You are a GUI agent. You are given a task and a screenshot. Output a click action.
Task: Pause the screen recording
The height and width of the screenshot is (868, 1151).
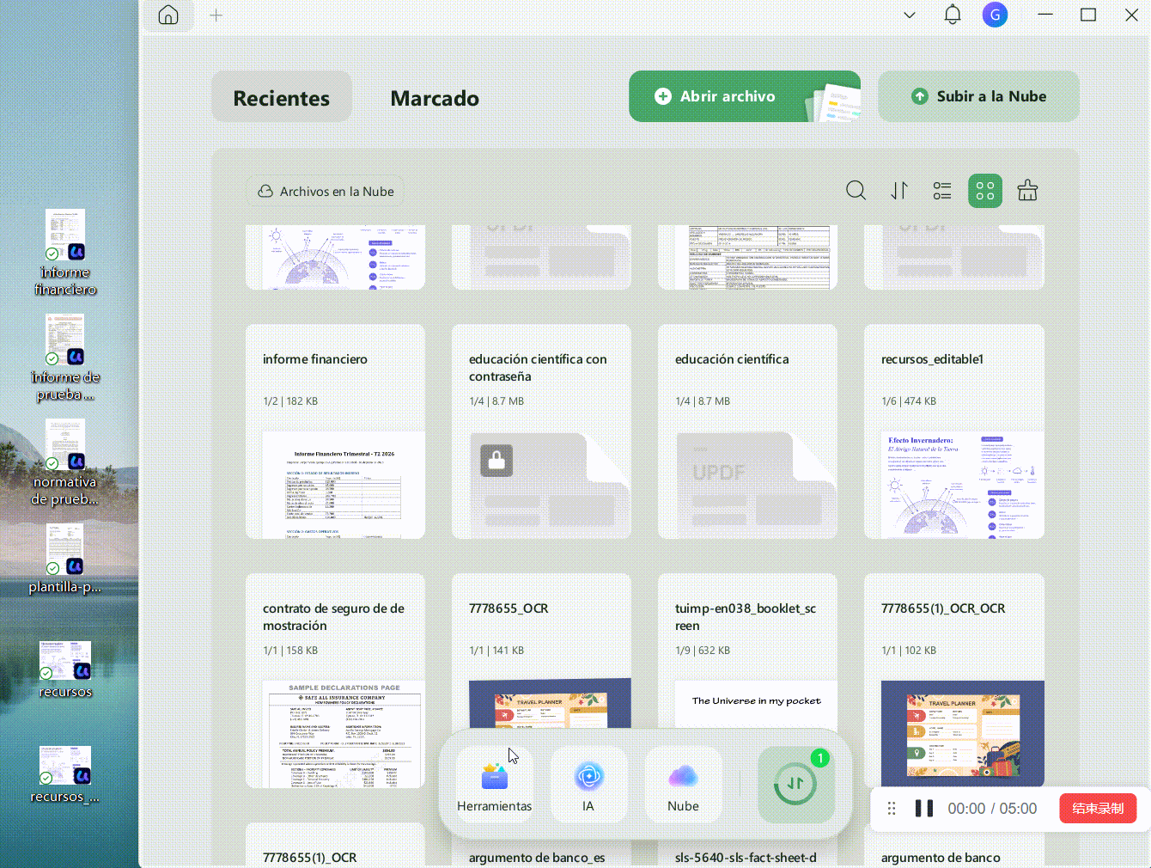tap(924, 809)
